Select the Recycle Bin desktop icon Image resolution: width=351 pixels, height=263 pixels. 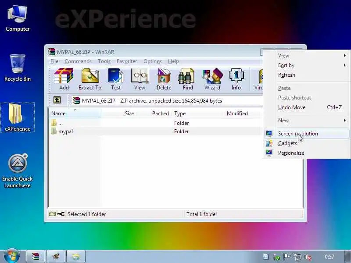tap(18, 68)
